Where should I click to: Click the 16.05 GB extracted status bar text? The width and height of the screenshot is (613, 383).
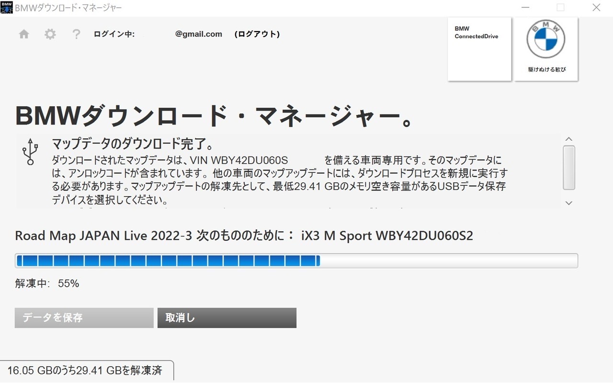pos(85,371)
